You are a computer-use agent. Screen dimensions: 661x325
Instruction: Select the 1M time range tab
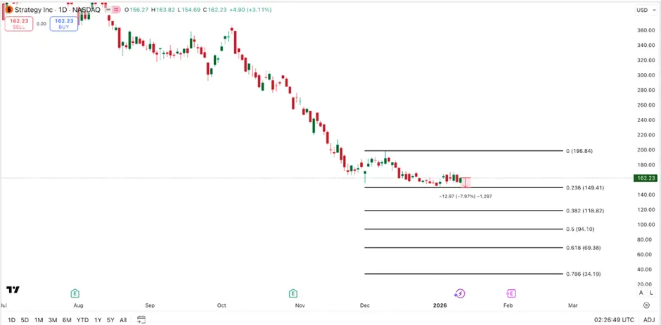(x=39, y=319)
